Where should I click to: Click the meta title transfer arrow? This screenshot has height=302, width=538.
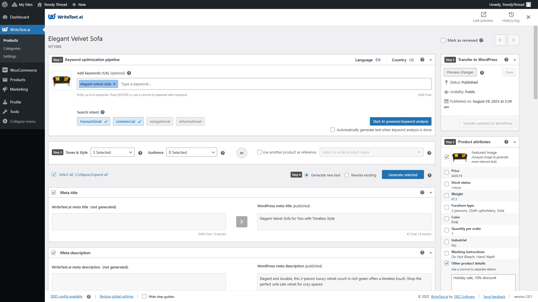pos(242,222)
